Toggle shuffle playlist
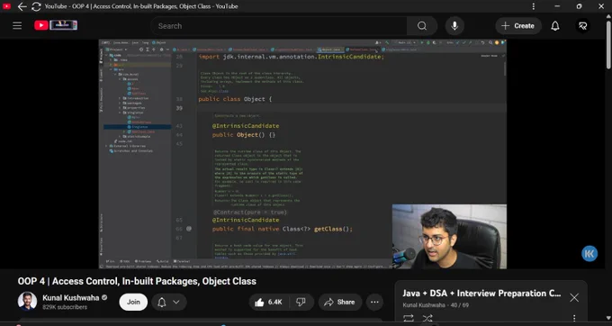Screen dimensions: 612x326 [427, 318]
